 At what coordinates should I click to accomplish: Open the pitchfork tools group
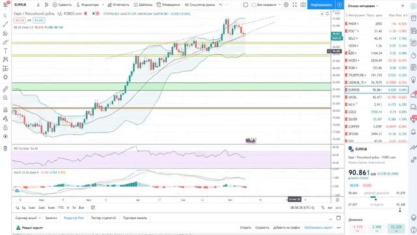point(5,33)
